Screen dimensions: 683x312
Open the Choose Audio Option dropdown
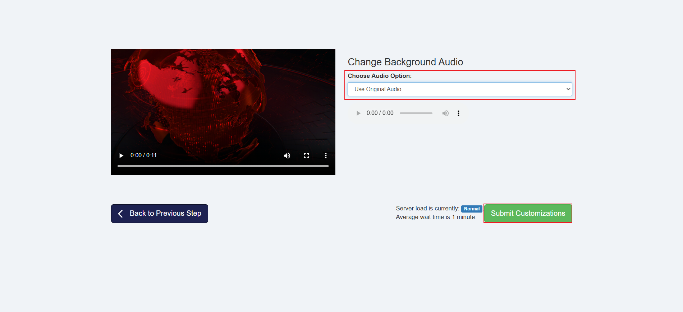[x=460, y=89]
